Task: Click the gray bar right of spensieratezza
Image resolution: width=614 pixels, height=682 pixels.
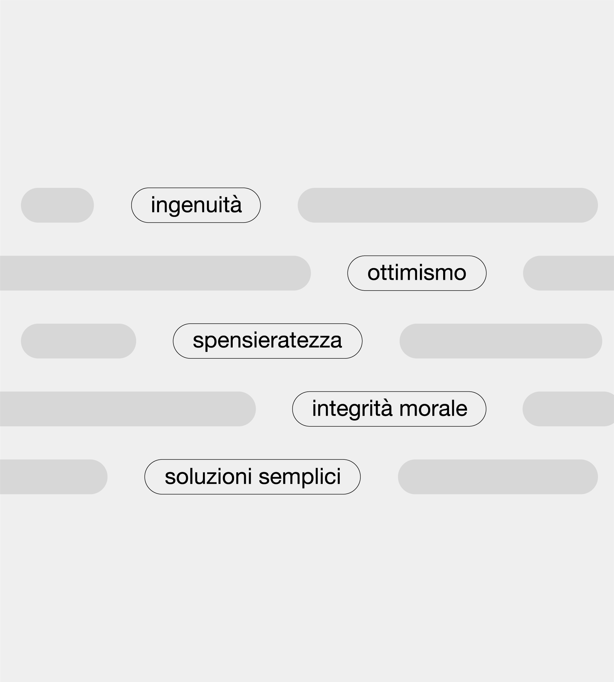Action: (x=501, y=341)
